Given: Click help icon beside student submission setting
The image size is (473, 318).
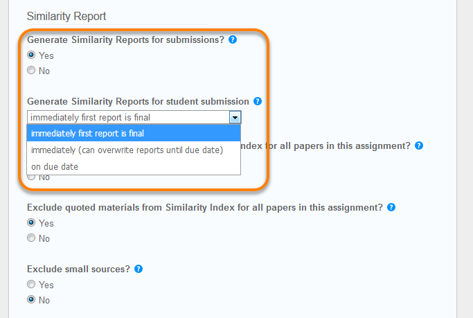Looking at the screenshot, I should pos(258,101).
